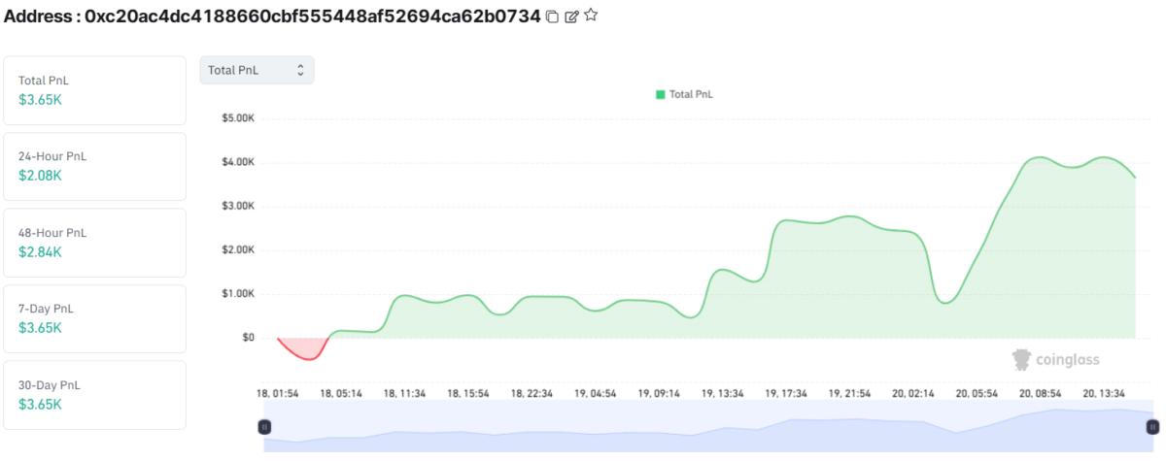Click the $5.00K y-axis label
1166x461 pixels.
click(x=238, y=118)
